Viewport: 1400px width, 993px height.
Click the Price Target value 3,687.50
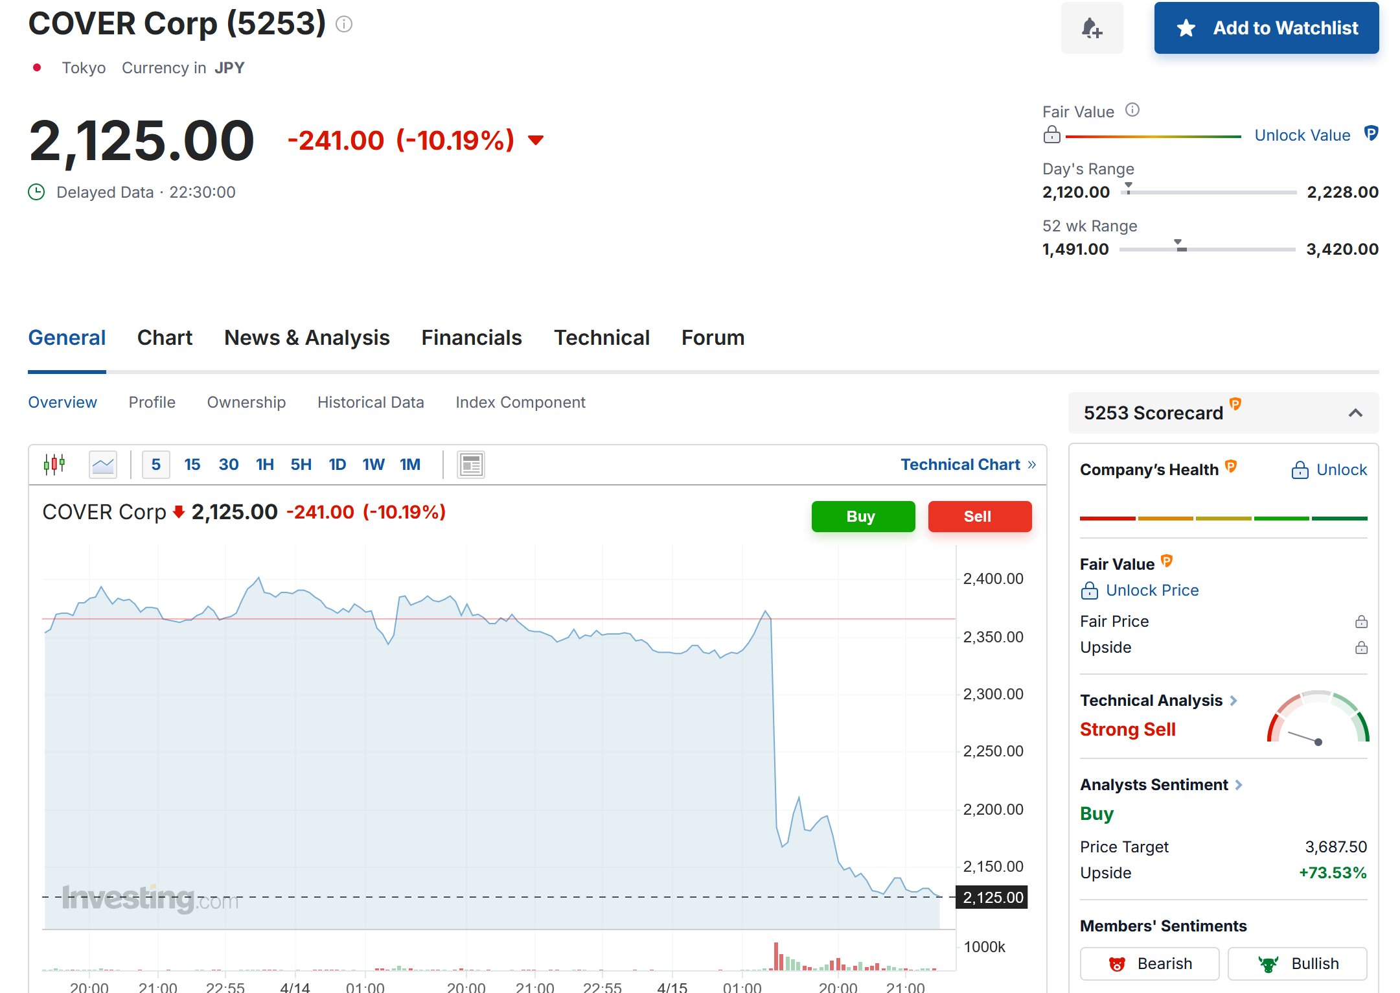[1336, 847]
